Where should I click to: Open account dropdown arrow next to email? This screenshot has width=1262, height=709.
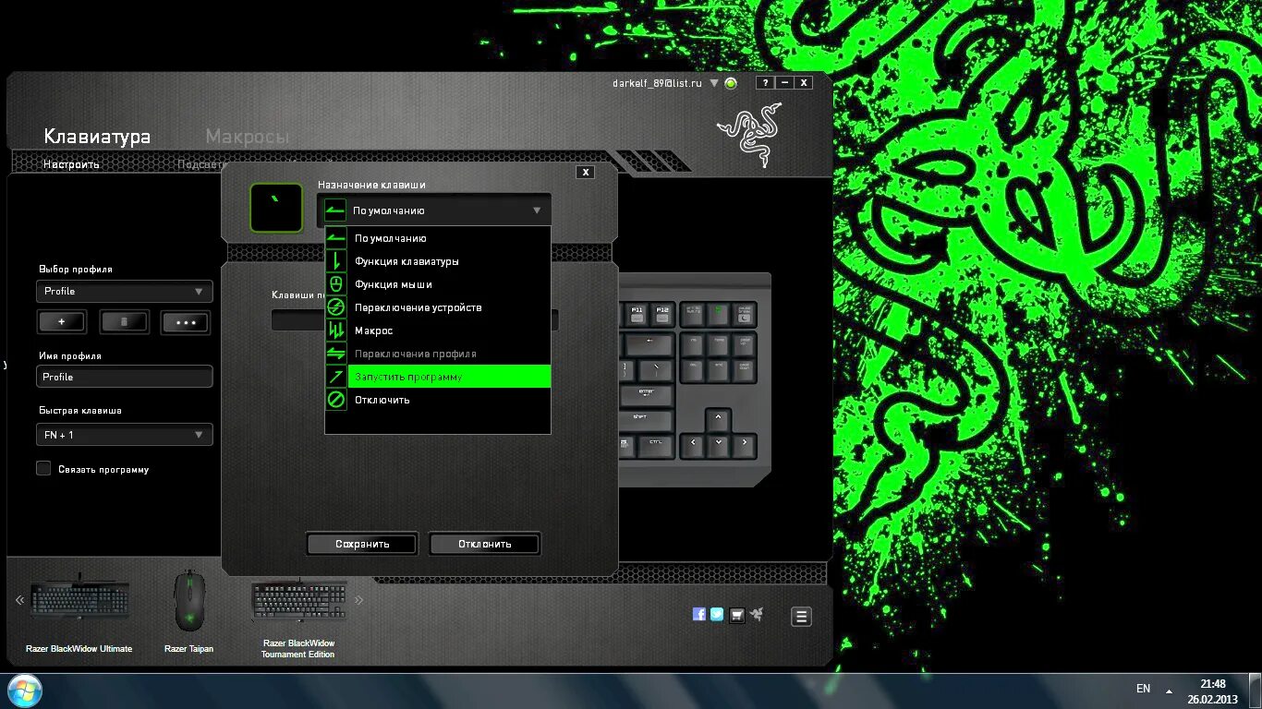tap(713, 83)
